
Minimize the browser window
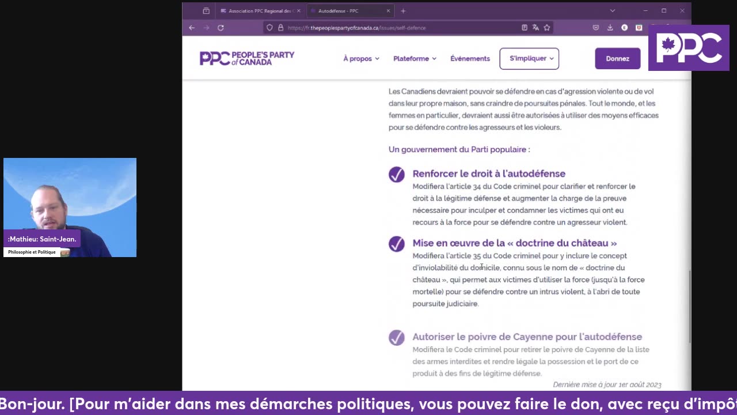coord(645,11)
